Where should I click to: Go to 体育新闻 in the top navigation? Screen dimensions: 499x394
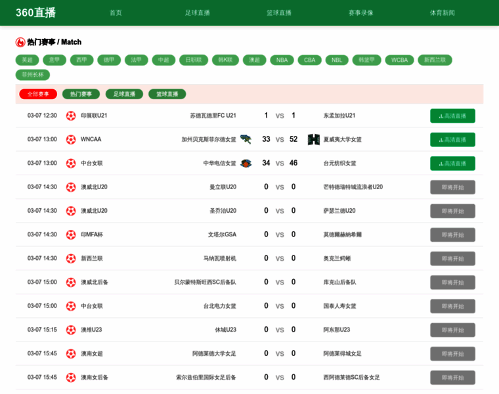pos(443,12)
